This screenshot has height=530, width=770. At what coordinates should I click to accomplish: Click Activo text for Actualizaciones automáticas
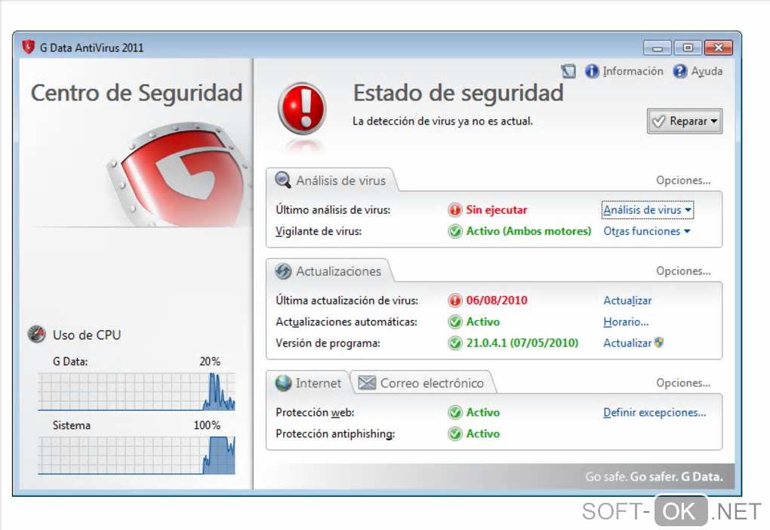(482, 322)
